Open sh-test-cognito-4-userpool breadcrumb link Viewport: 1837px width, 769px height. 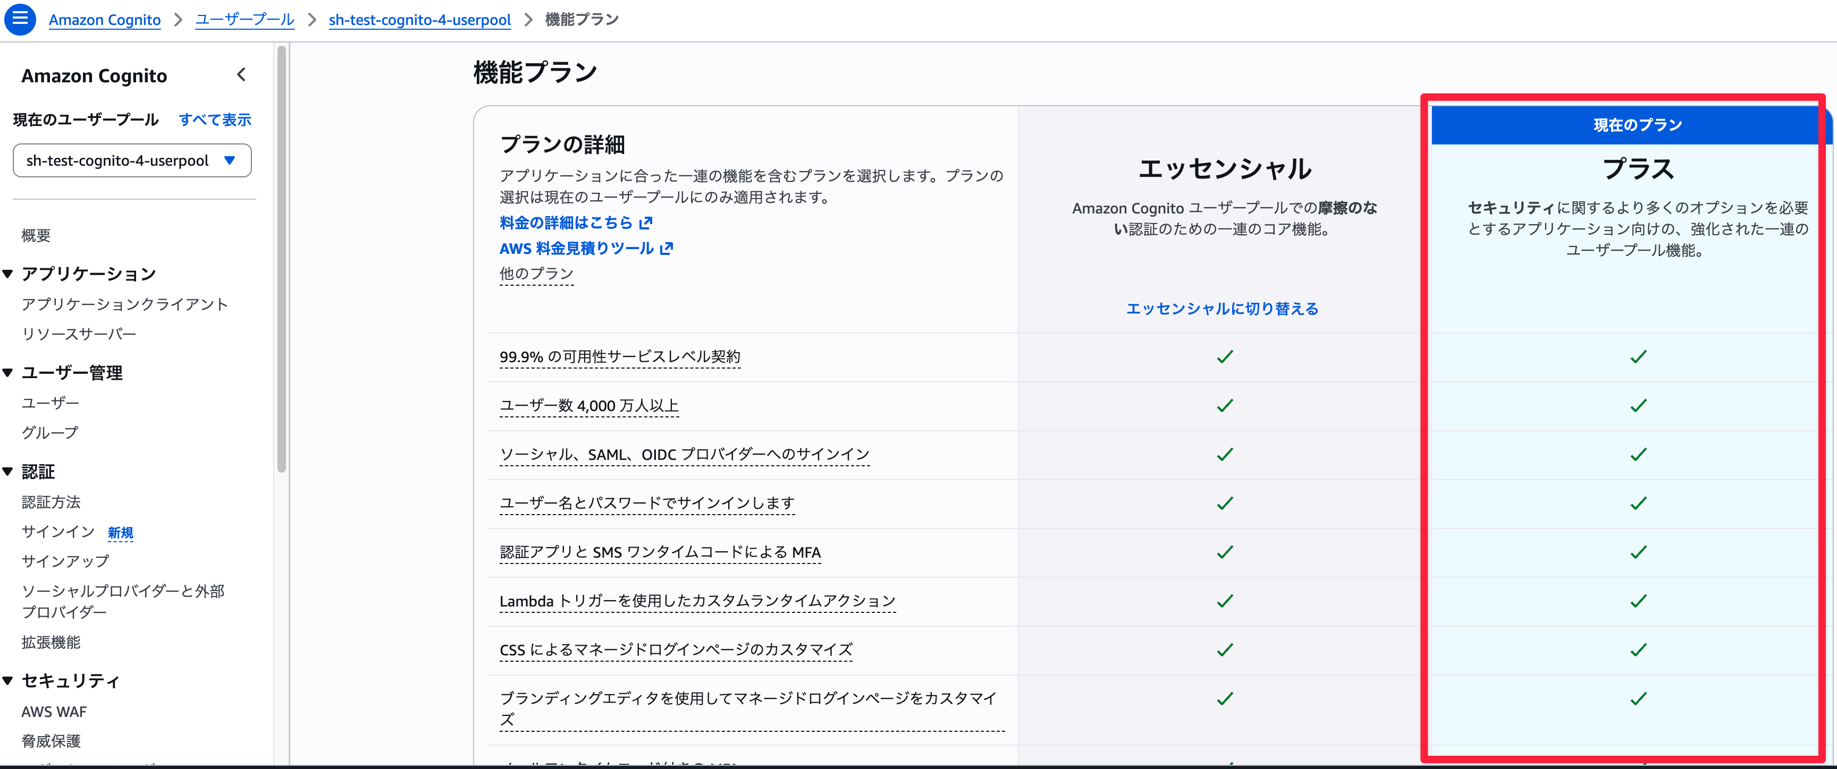click(x=419, y=20)
